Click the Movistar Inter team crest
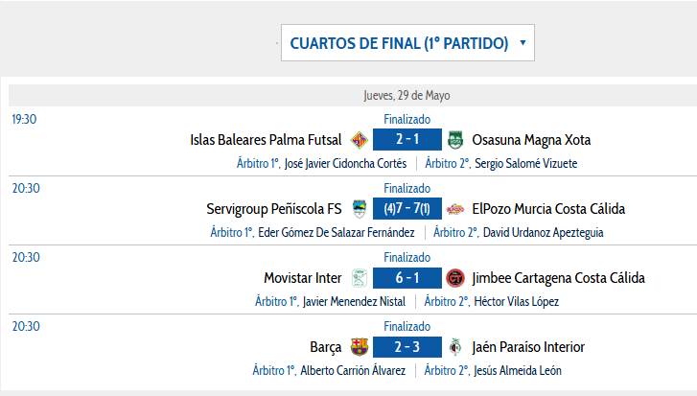This screenshot has width=697, height=396. [360, 278]
